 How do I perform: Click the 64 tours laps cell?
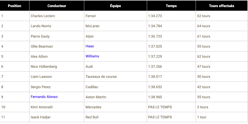(204, 26)
